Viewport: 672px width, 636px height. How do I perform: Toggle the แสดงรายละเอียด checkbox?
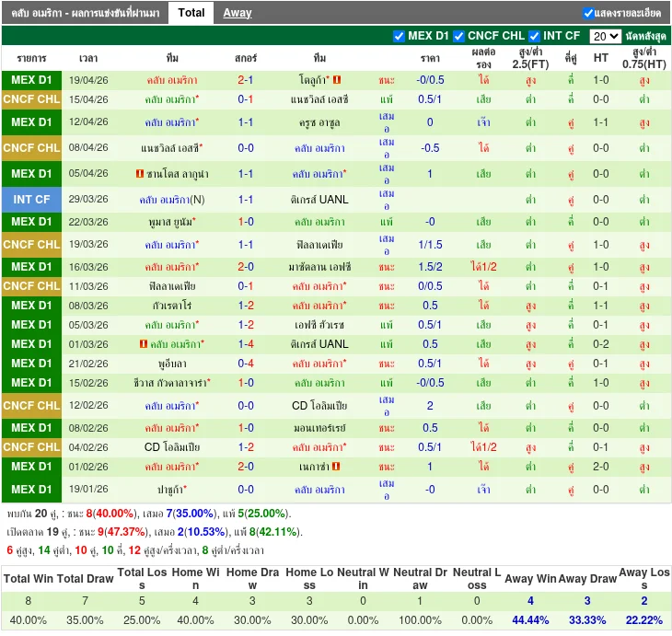tap(588, 13)
